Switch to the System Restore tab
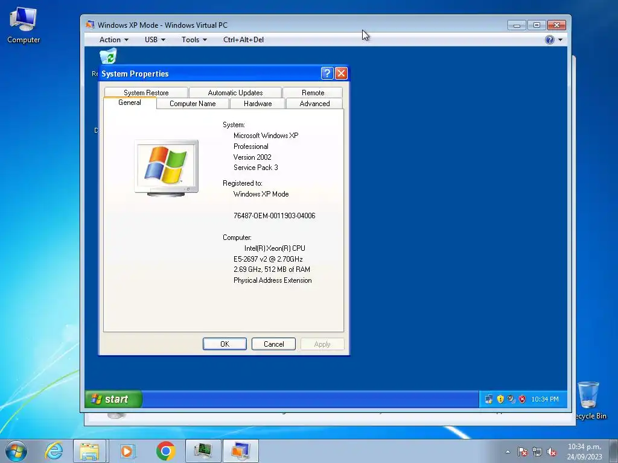618x463 pixels. (146, 92)
